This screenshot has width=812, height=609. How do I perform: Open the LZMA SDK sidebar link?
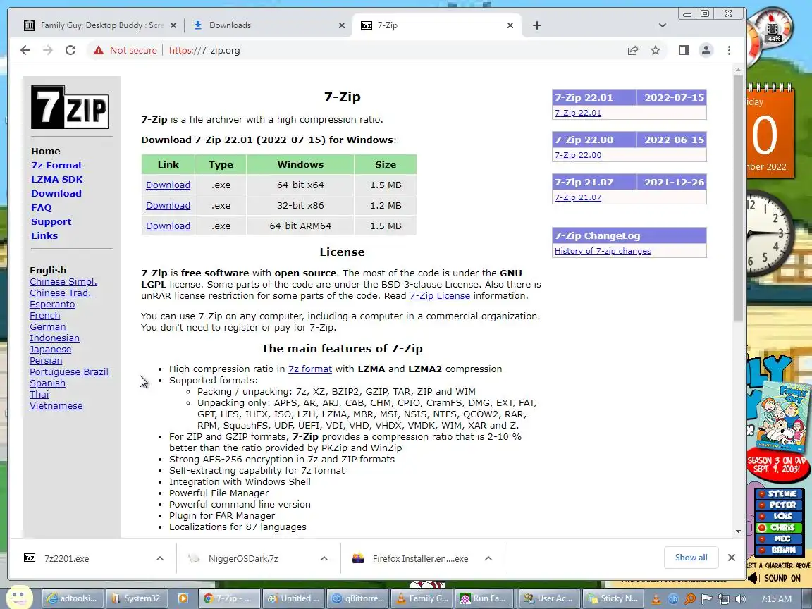tap(57, 179)
